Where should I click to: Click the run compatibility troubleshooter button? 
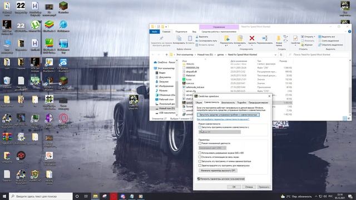click(x=228, y=115)
